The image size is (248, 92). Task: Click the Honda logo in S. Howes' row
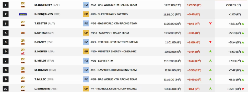click(x=23, y=53)
